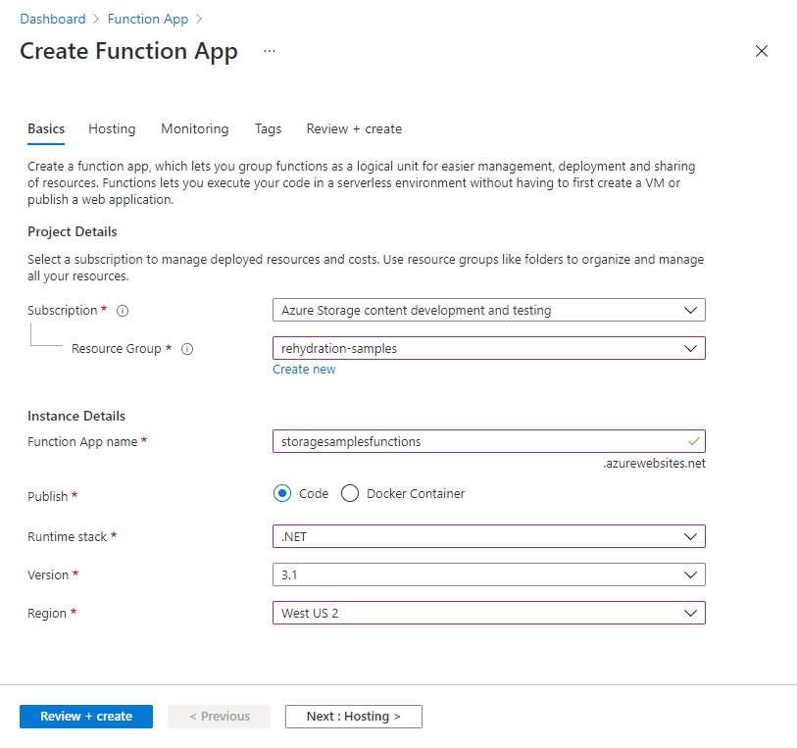
Task: Click the Resource Group info icon
Action: point(187,348)
